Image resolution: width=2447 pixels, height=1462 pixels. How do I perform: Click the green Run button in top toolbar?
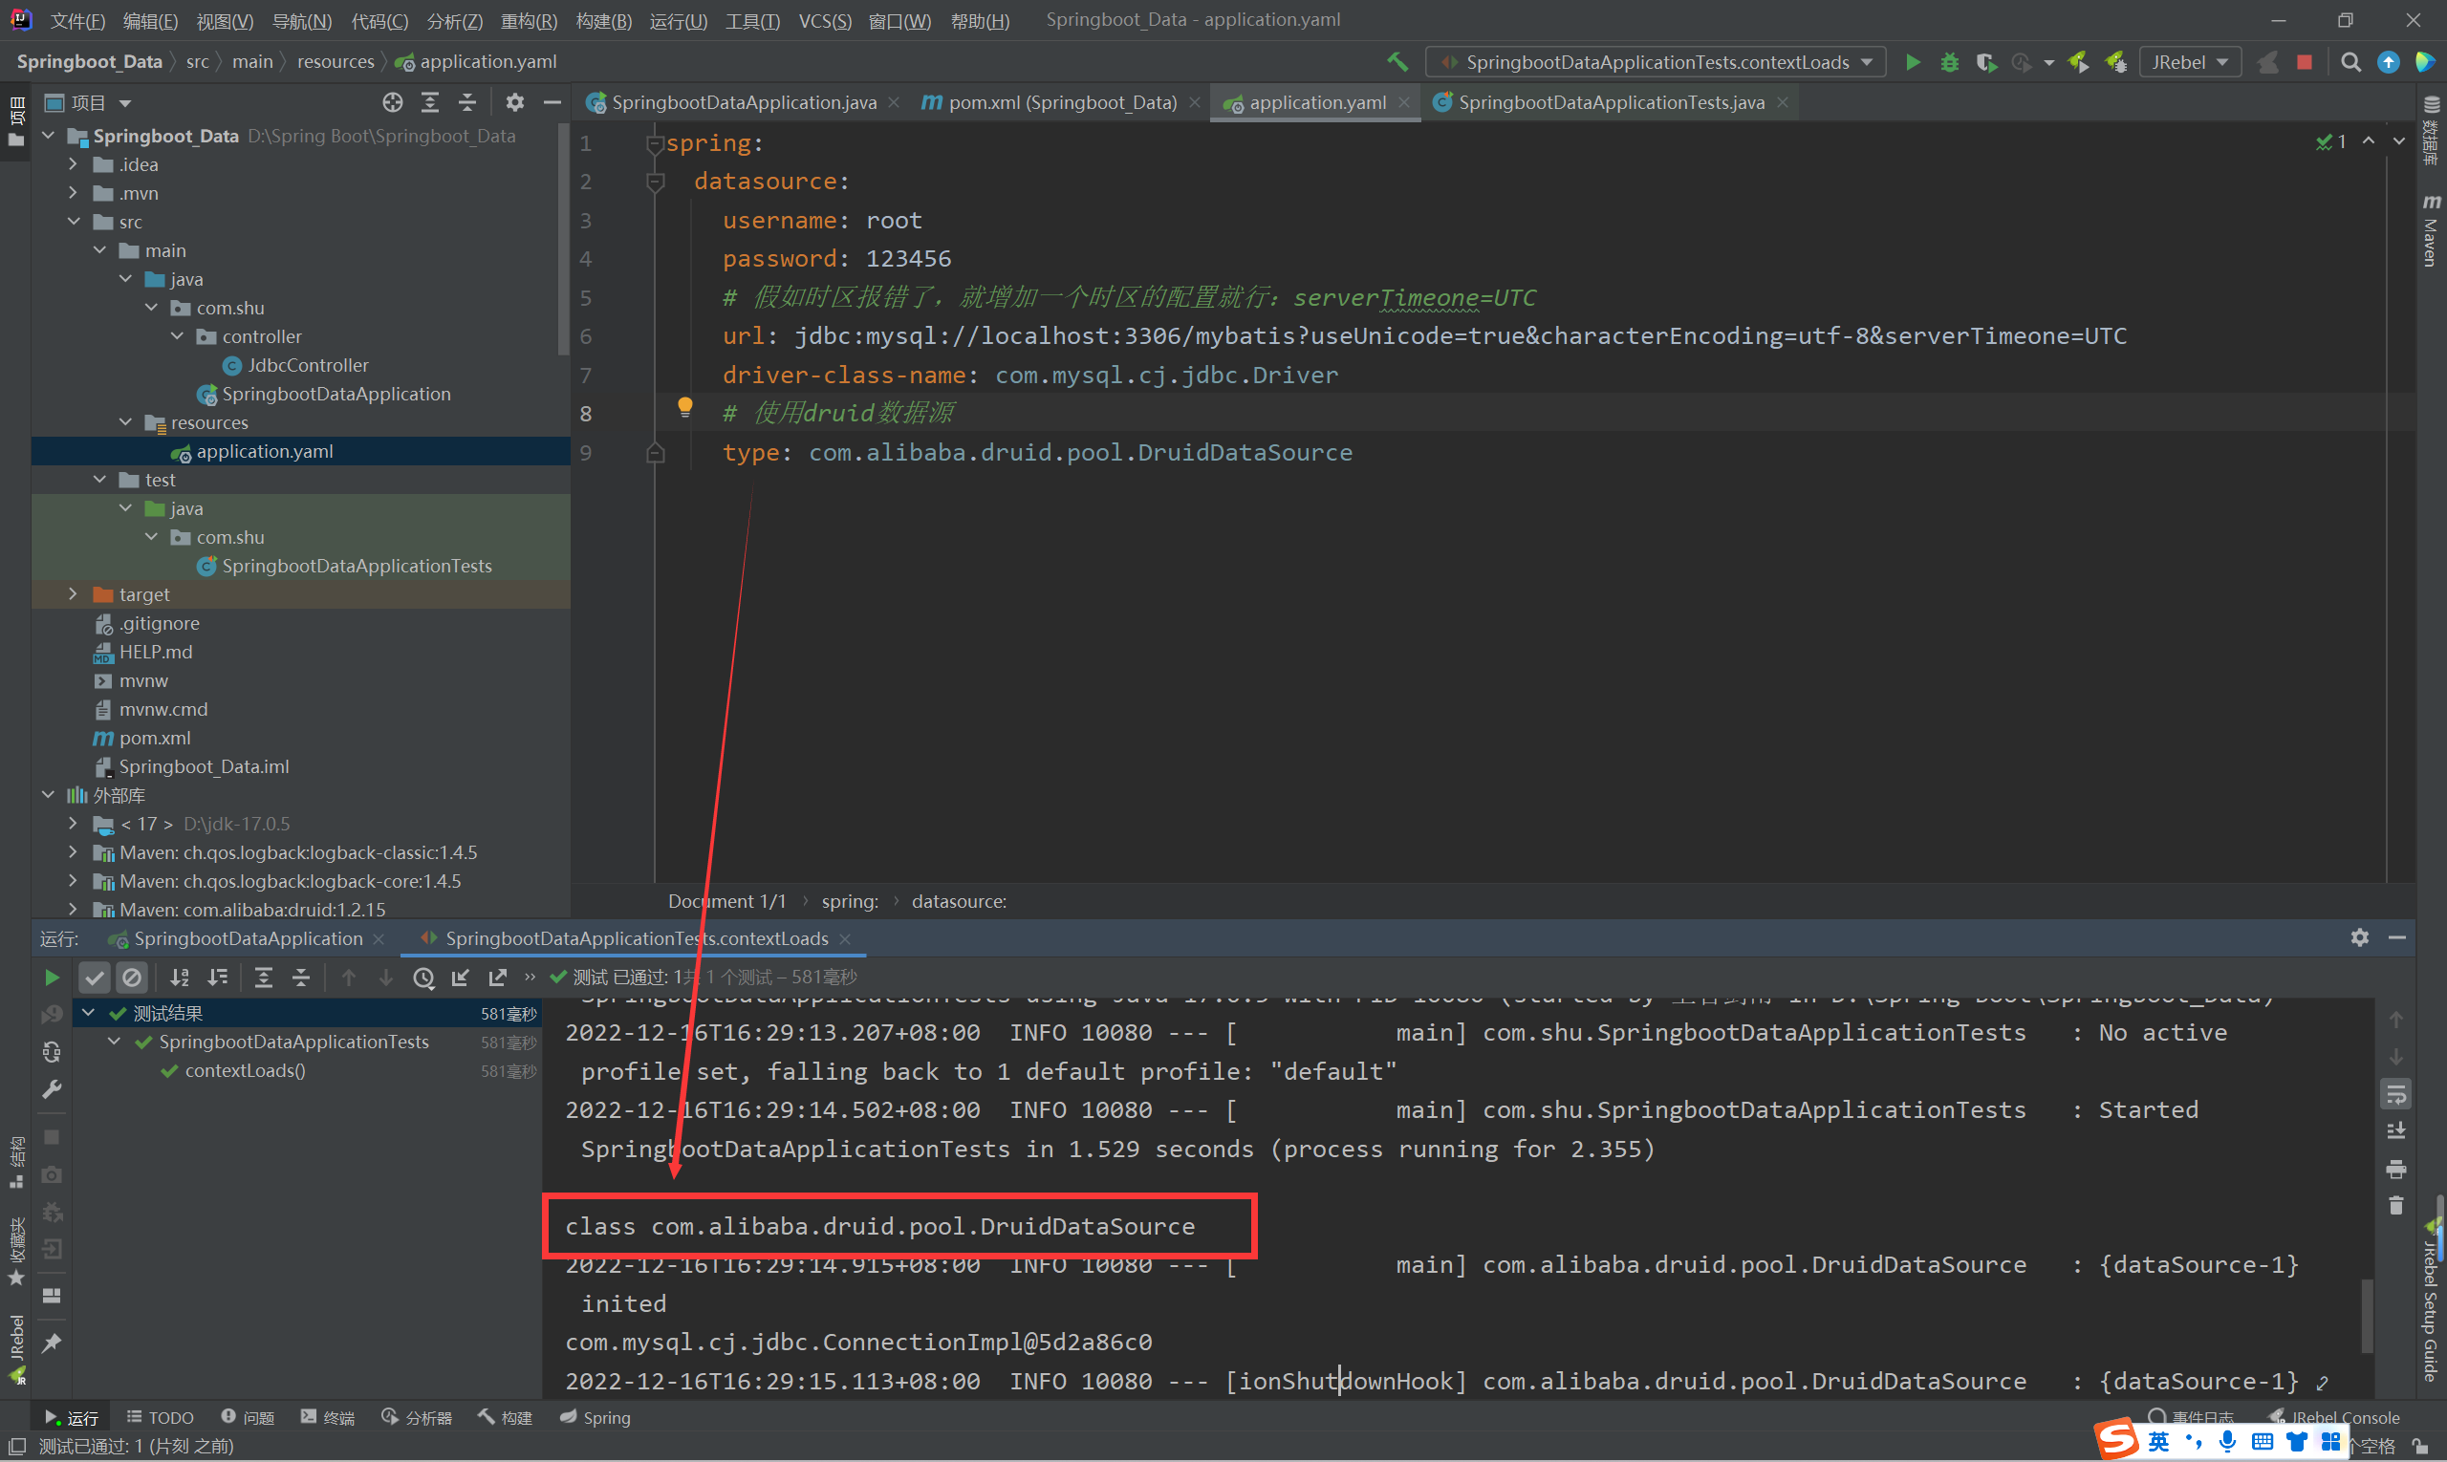pos(1912,62)
